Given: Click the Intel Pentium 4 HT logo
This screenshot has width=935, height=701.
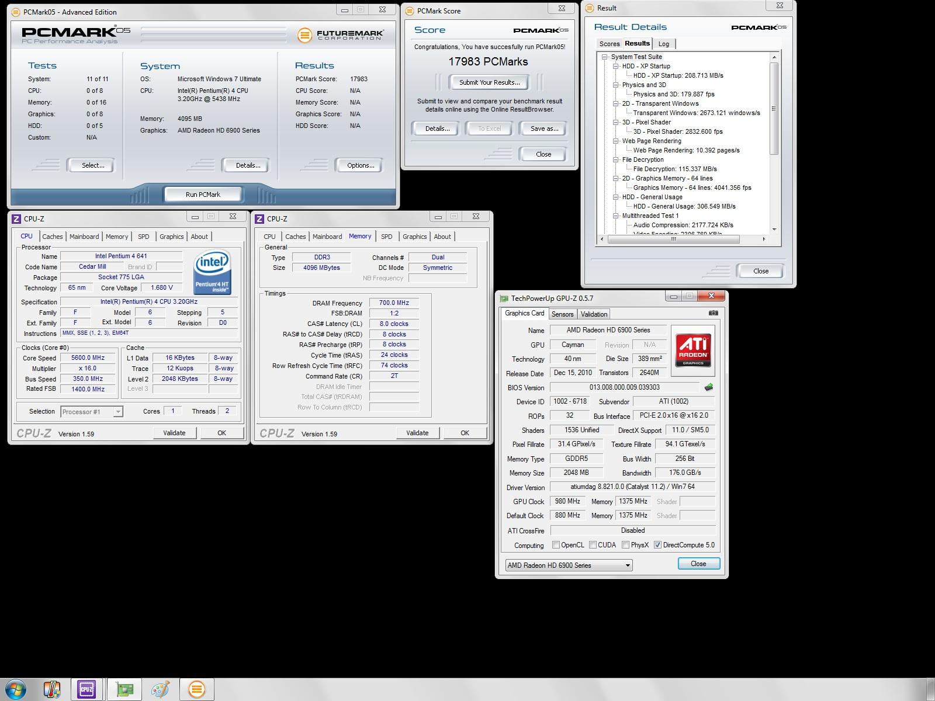Looking at the screenshot, I should point(212,273).
